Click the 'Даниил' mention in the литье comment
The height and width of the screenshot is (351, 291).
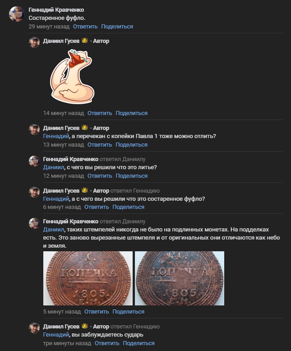coord(54,167)
